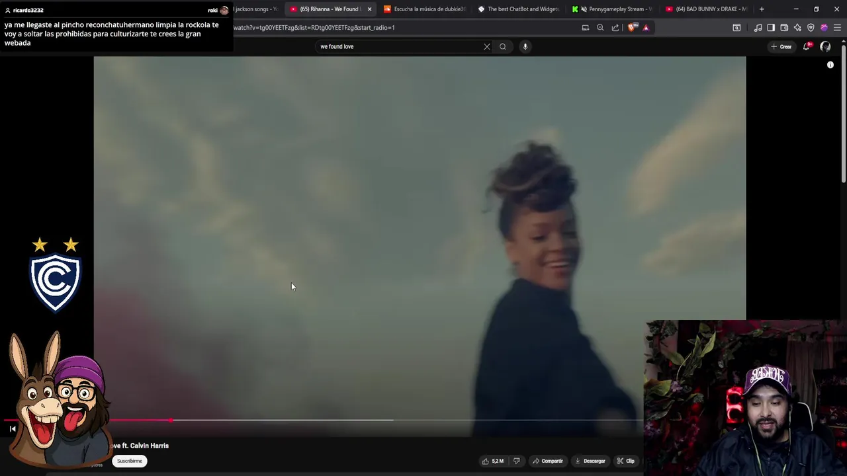Click the Clip button

coord(626,461)
